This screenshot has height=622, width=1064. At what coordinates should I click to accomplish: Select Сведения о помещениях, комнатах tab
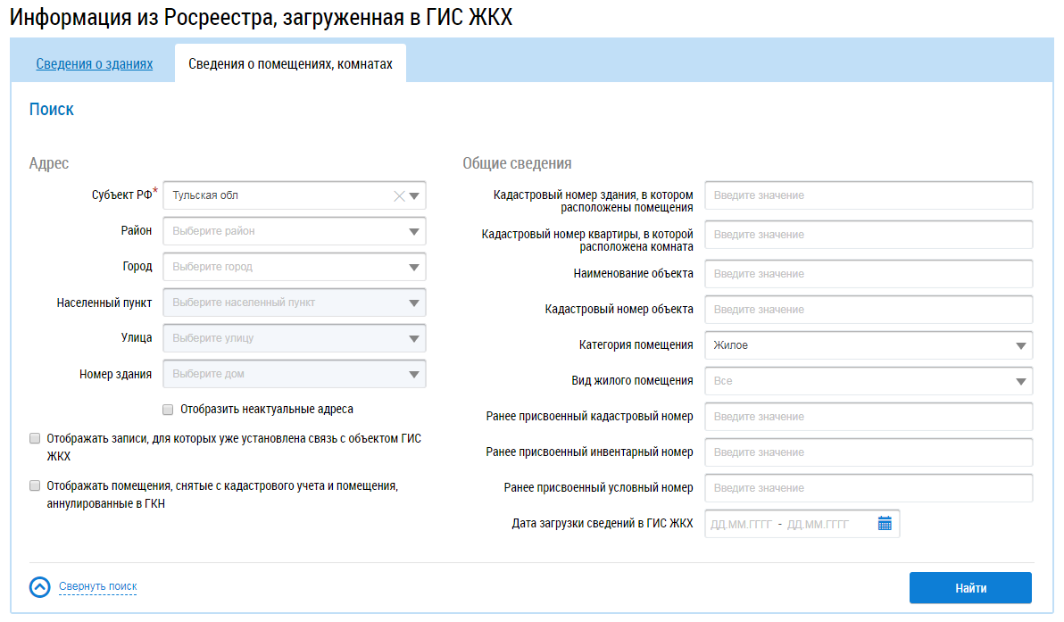pos(290,64)
